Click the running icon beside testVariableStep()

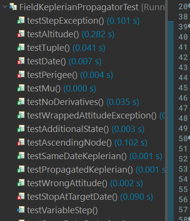[x=21, y=210]
